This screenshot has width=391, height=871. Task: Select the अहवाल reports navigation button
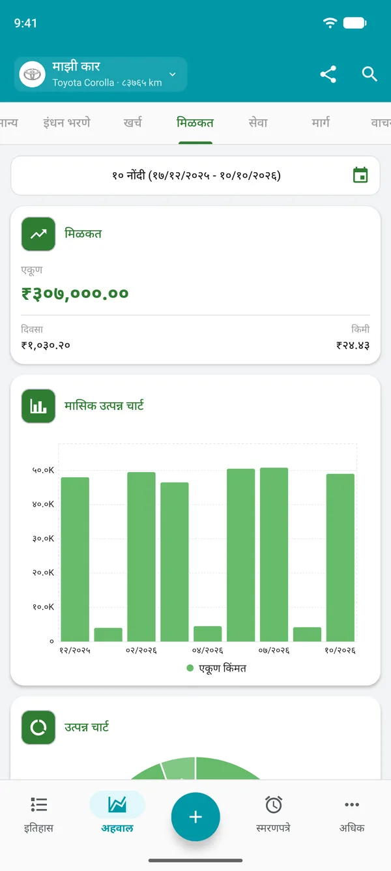coord(117,815)
